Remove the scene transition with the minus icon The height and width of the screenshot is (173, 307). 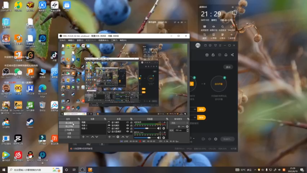tap(183, 126)
